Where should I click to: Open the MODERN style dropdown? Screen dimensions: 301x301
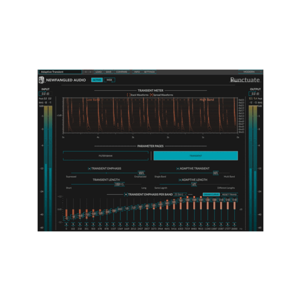coord(250,72)
